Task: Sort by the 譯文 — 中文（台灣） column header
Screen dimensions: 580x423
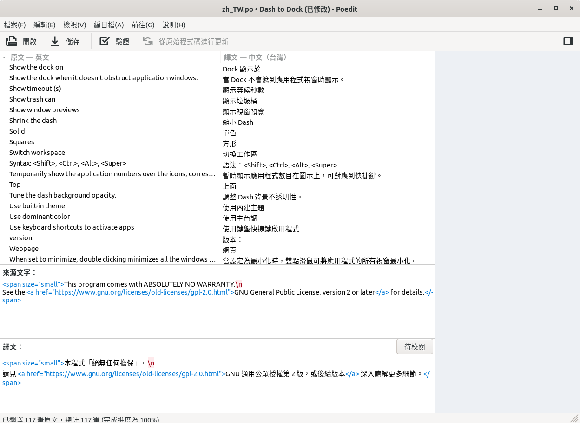Action: [328, 57]
